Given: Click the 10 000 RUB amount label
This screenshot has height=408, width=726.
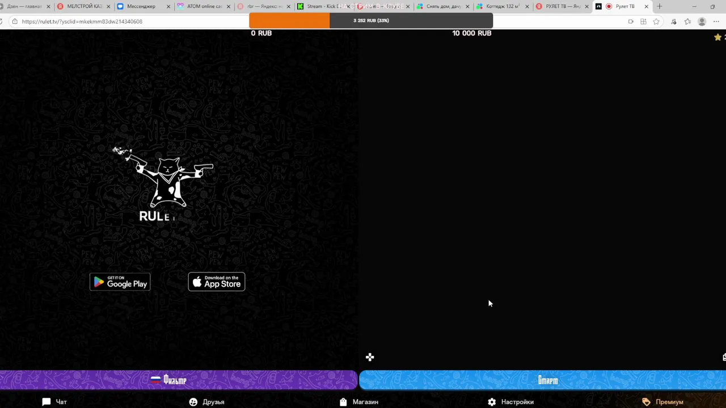Looking at the screenshot, I should tap(472, 33).
